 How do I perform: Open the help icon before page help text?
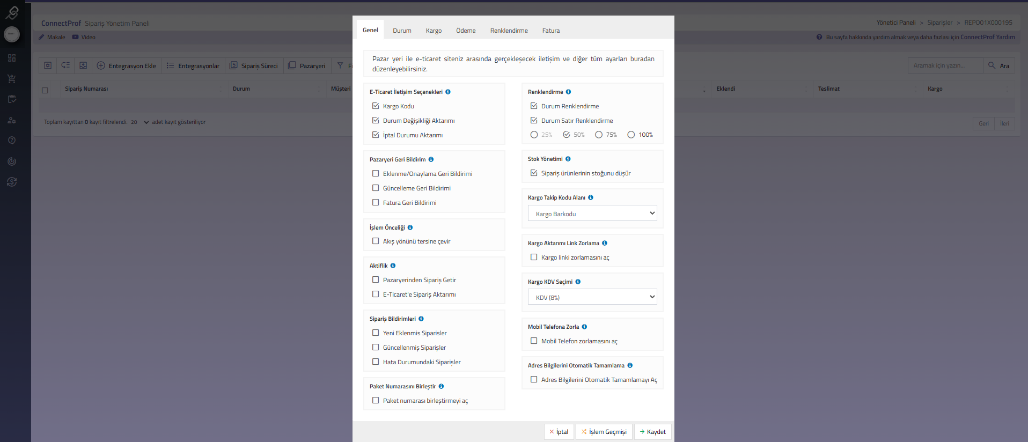(819, 37)
